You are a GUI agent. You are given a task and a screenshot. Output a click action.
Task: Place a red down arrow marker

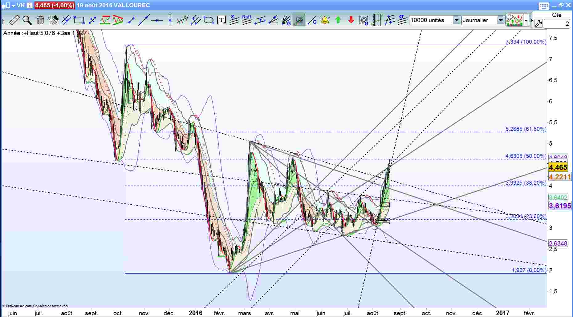(x=351, y=20)
